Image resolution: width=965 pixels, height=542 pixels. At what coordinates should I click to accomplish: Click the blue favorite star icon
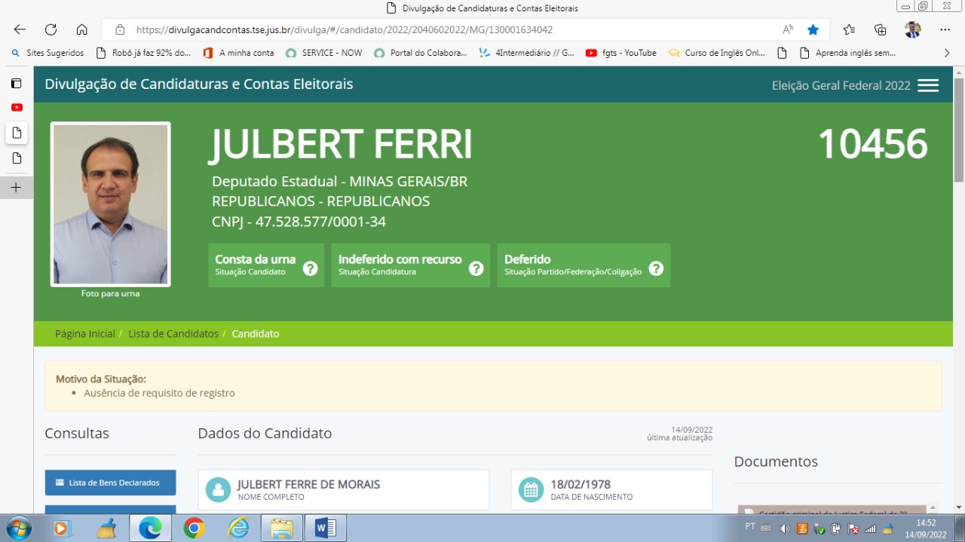click(813, 30)
